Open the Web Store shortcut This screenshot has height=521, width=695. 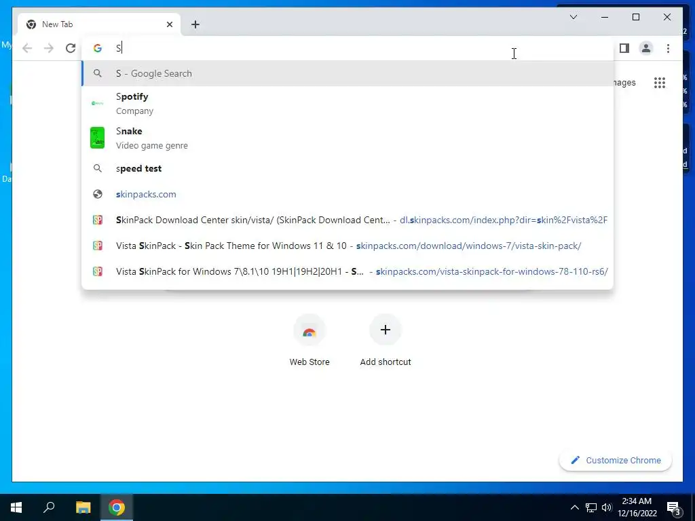point(309,340)
